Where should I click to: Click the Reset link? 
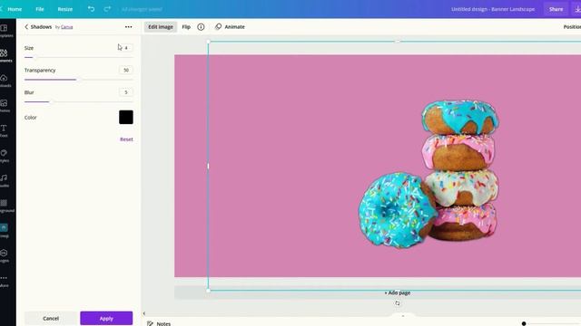point(126,139)
